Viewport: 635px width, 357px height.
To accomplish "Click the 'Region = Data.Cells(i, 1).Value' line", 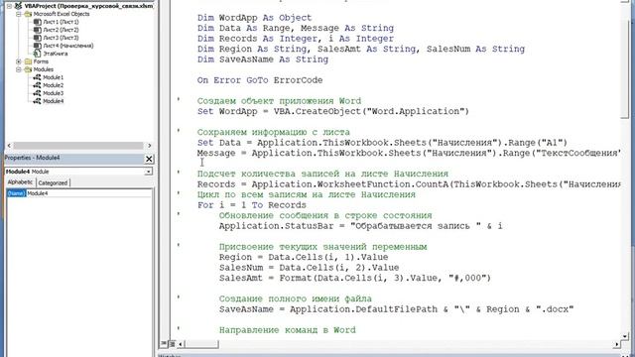I will tap(304, 257).
